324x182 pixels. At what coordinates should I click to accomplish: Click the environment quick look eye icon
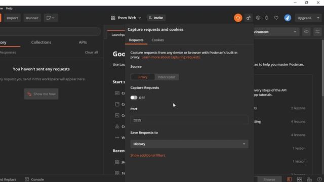[306, 32]
